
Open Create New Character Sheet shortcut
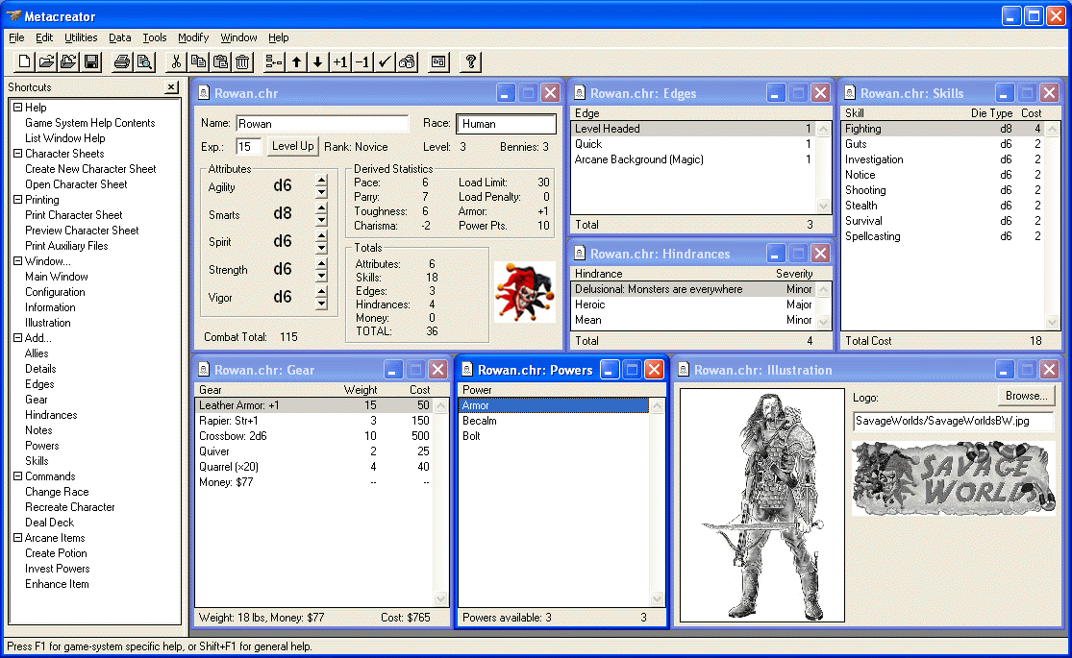[90, 169]
